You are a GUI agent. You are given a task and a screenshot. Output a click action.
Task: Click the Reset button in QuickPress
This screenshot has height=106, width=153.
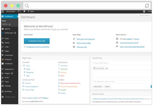click(x=107, y=86)
